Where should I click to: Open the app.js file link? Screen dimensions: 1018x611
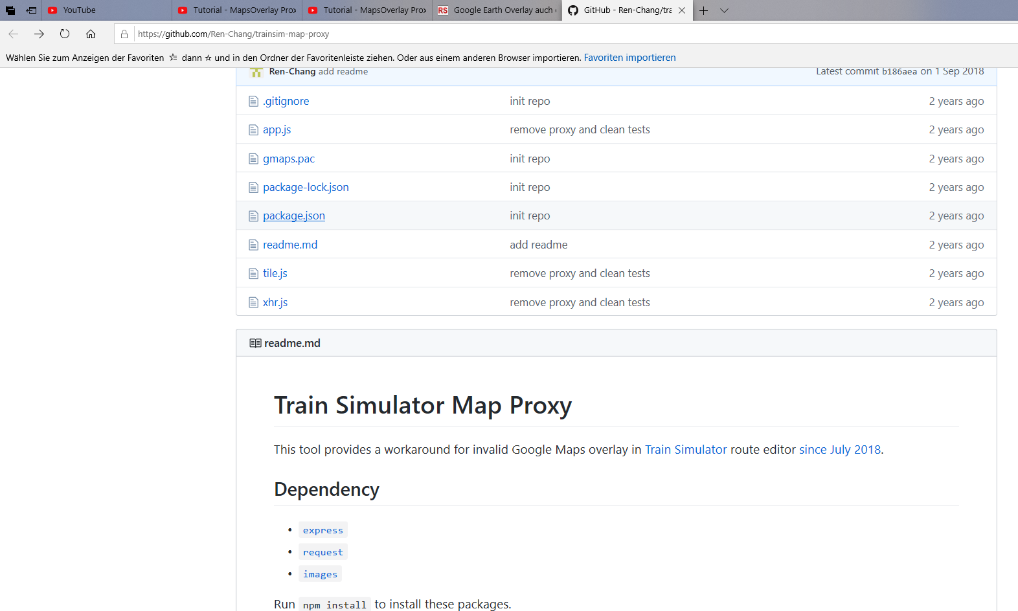coord(277,130)
